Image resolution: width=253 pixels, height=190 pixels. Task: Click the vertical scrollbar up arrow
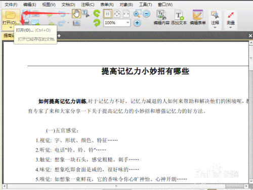251,43
